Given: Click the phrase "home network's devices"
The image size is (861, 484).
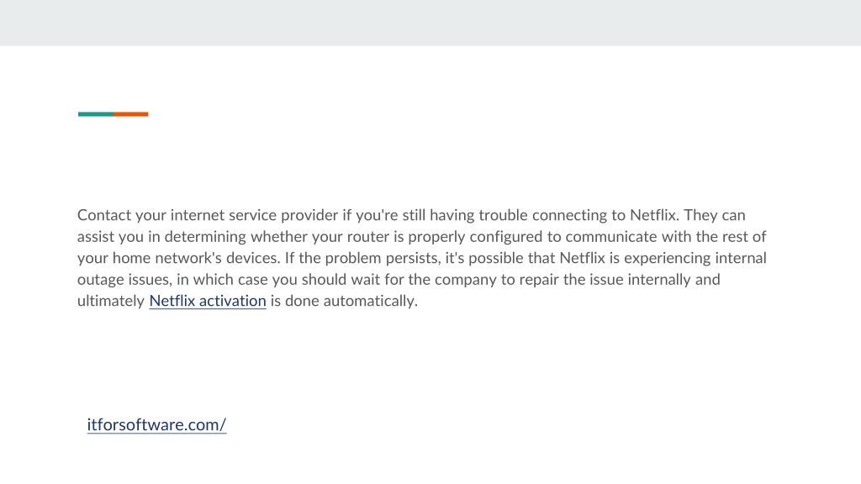Looking at the screenshot, I should point(196,258).
